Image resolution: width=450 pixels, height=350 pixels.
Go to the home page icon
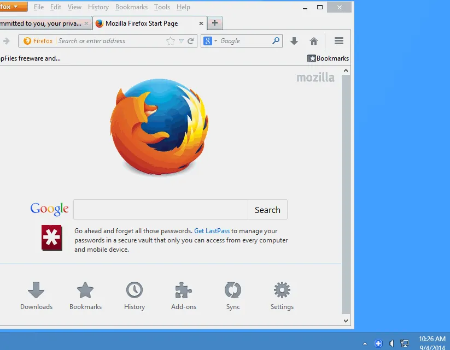coord(314,41)
